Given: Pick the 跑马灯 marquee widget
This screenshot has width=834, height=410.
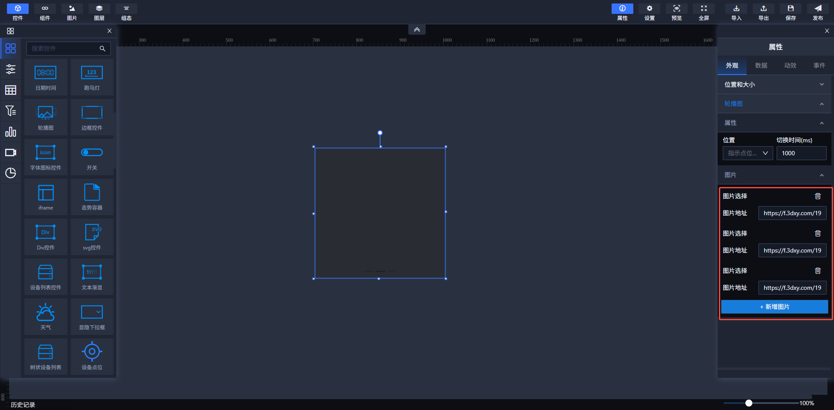Looking at the screenshot, I should point(92,77).
